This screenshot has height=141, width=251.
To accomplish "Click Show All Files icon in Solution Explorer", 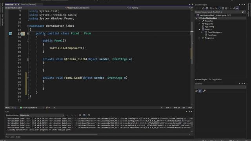I will click(226, 8).
